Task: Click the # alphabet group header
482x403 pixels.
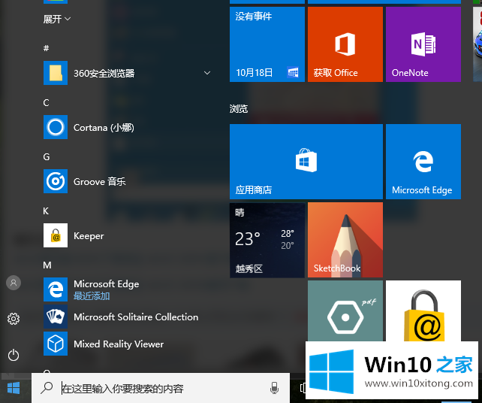Action: point(46,48)
